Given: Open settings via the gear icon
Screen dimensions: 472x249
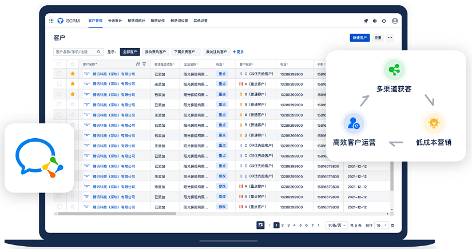Looking at the screenshot, I should 384,21.
